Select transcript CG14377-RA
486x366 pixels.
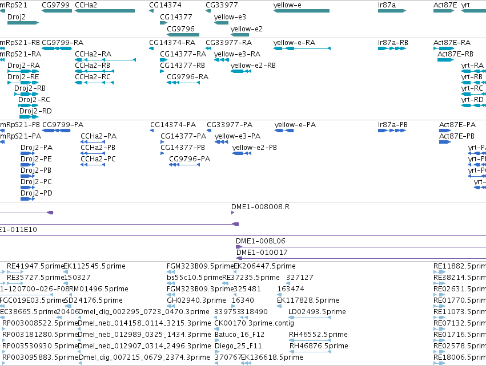(x=183, y=54)
